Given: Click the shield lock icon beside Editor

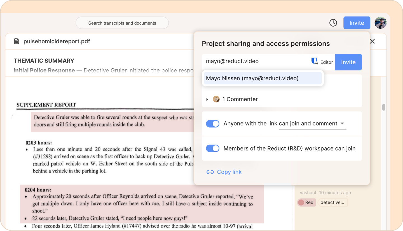Looking at the screenshot, I should coord(315,61).
